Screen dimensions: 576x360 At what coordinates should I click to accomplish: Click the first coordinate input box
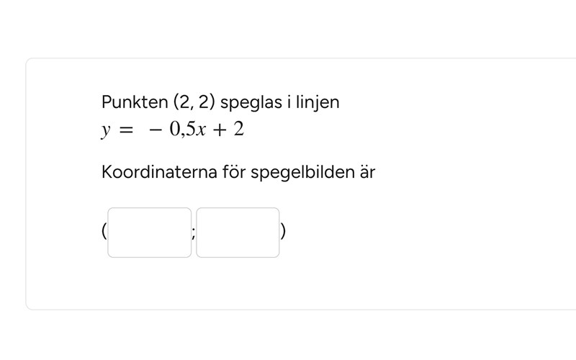pyautogui.click(x=150, y=233)
